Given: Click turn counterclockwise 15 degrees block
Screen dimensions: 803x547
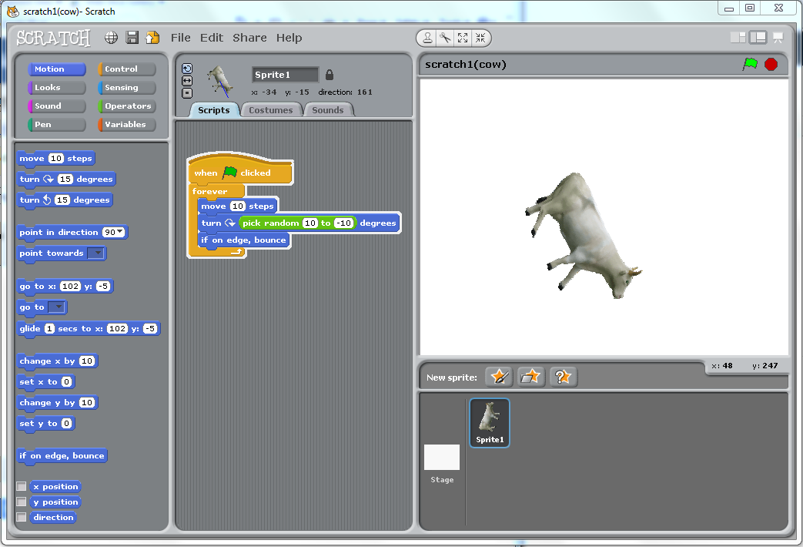Looking at the screenshot, I should coord(65,200).
